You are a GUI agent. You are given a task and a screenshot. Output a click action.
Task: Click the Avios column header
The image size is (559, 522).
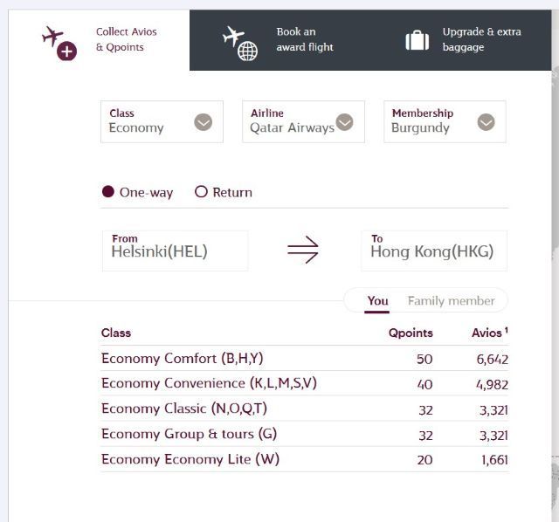[488, 333]
